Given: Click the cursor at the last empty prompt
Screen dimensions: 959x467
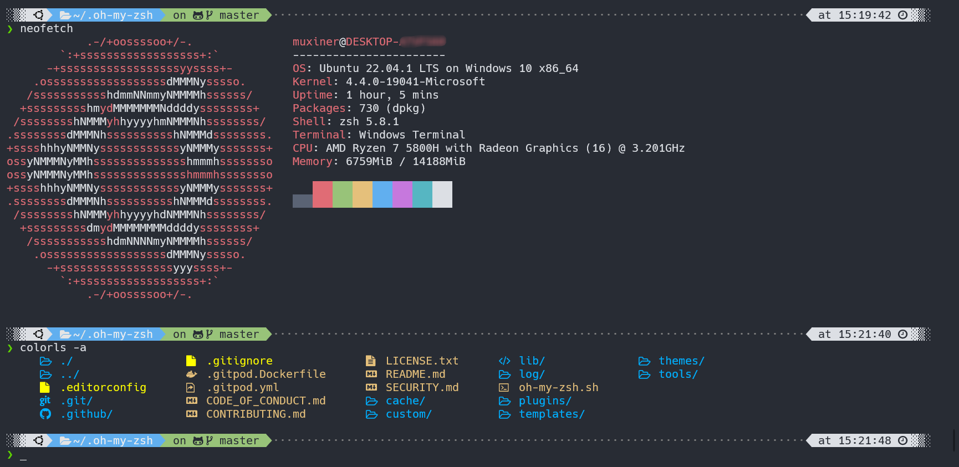Looking at the screenshot, I should pyautogui.click(x=23, y=458).
